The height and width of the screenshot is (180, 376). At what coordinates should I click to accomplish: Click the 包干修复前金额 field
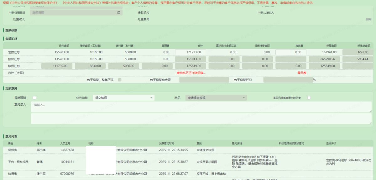[x=204, y=80]
